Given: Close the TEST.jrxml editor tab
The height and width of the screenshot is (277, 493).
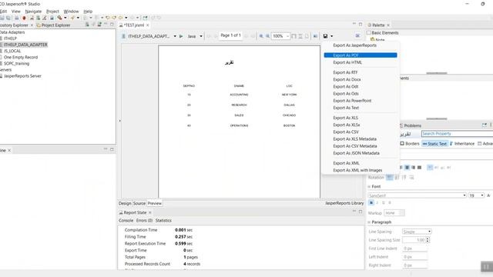Looking at the screenshot, I should pyautogui.click(x=147, y=25).
